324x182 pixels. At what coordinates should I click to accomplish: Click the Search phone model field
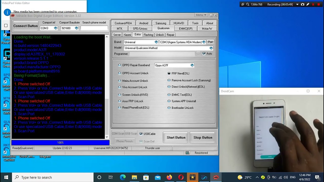[x=94, y=28]
